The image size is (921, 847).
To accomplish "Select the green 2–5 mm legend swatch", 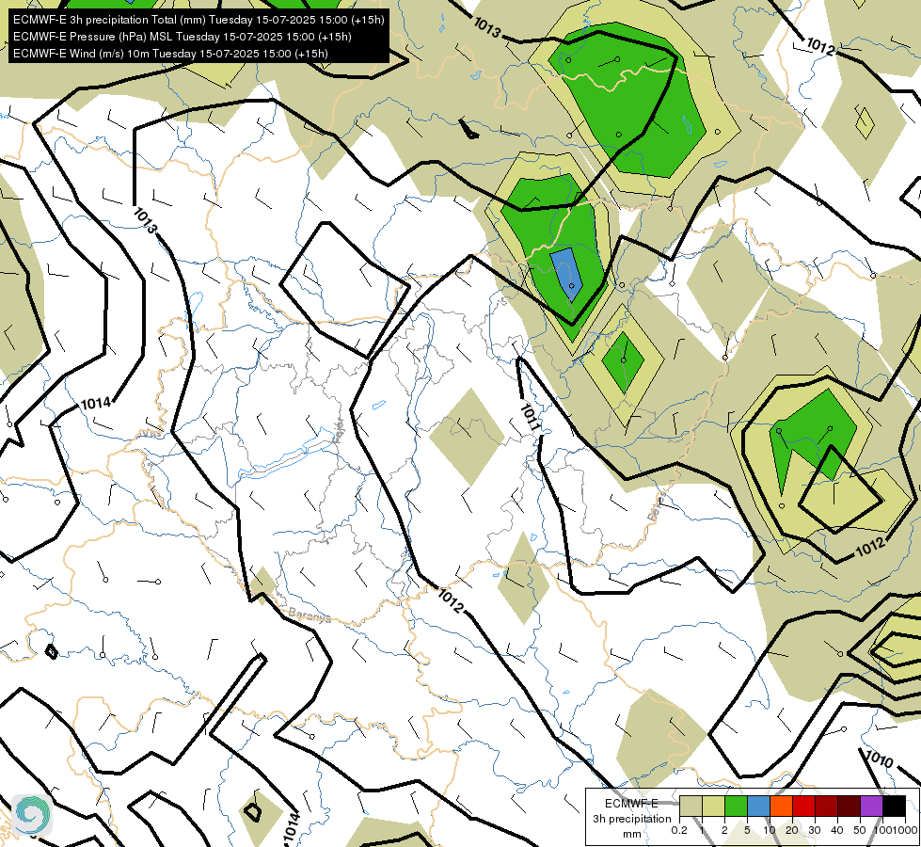I will point(736,807).
